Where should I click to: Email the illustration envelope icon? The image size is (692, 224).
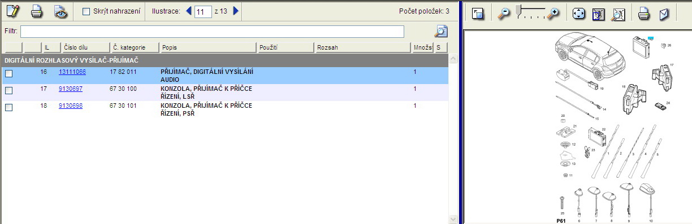(664, 14)
